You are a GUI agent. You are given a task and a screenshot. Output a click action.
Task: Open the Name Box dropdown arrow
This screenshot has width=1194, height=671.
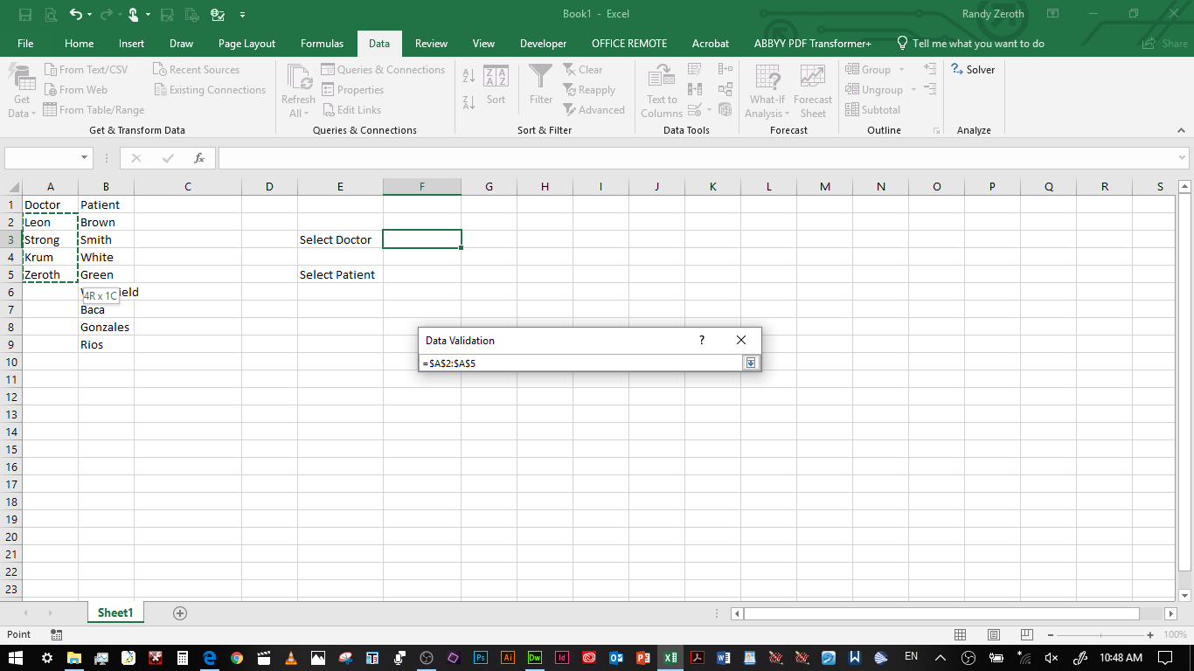[85, 158]
